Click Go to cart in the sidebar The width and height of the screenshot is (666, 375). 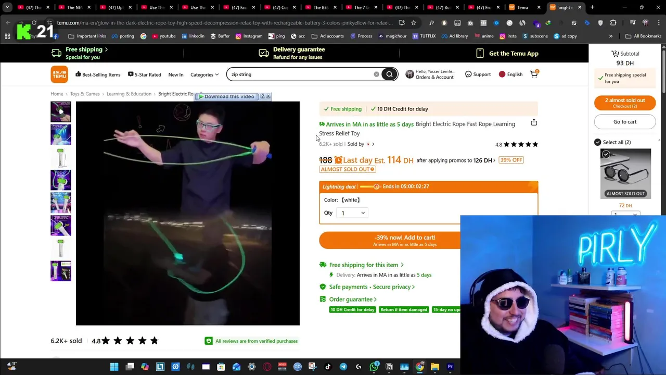(625, 122)
